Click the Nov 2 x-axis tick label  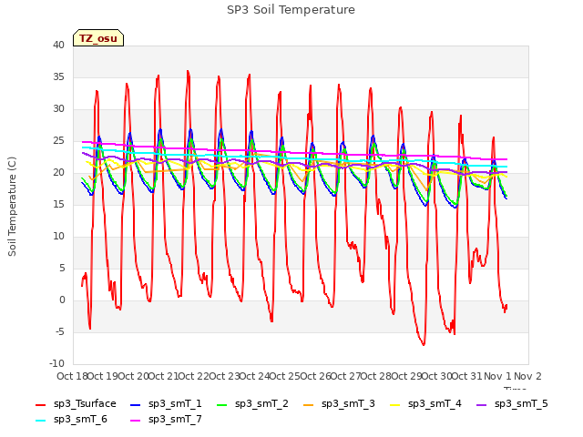(x=528, y=376)
